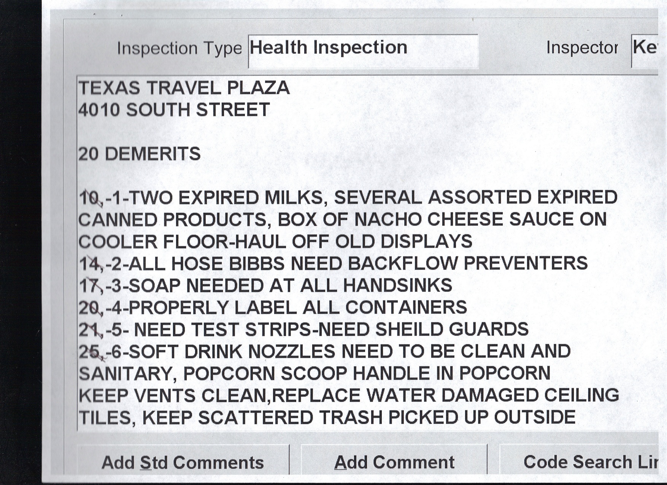Select the HOSE BIBBS BACKFLOW PREVENTERS line
This screenshot has width=667, height=485.
tap(333, 264)
